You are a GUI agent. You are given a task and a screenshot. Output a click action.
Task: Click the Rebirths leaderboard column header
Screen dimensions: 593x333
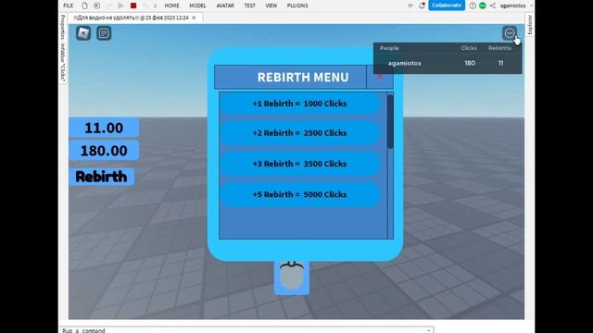click(499, 48)
